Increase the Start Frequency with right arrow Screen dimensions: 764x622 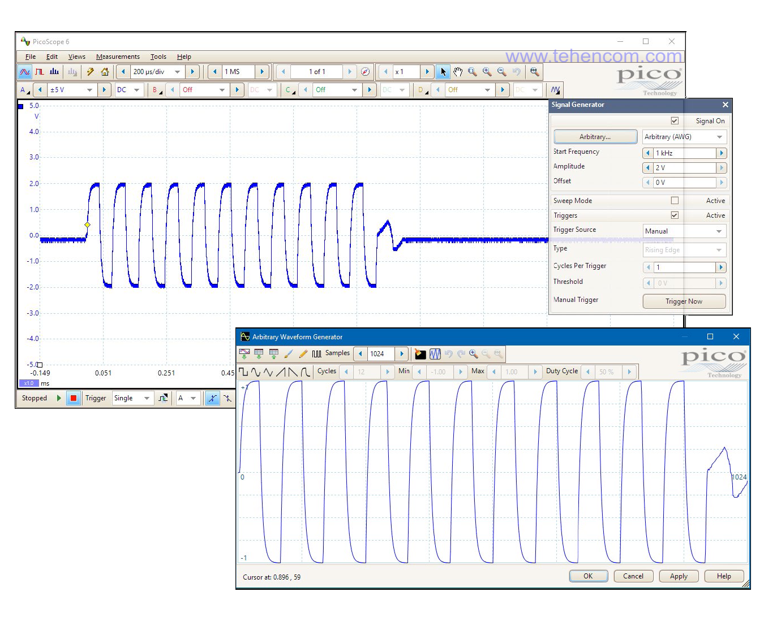pos(721,153)
